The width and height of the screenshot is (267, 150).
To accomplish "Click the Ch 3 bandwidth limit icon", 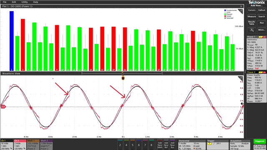I will [25, 148].
